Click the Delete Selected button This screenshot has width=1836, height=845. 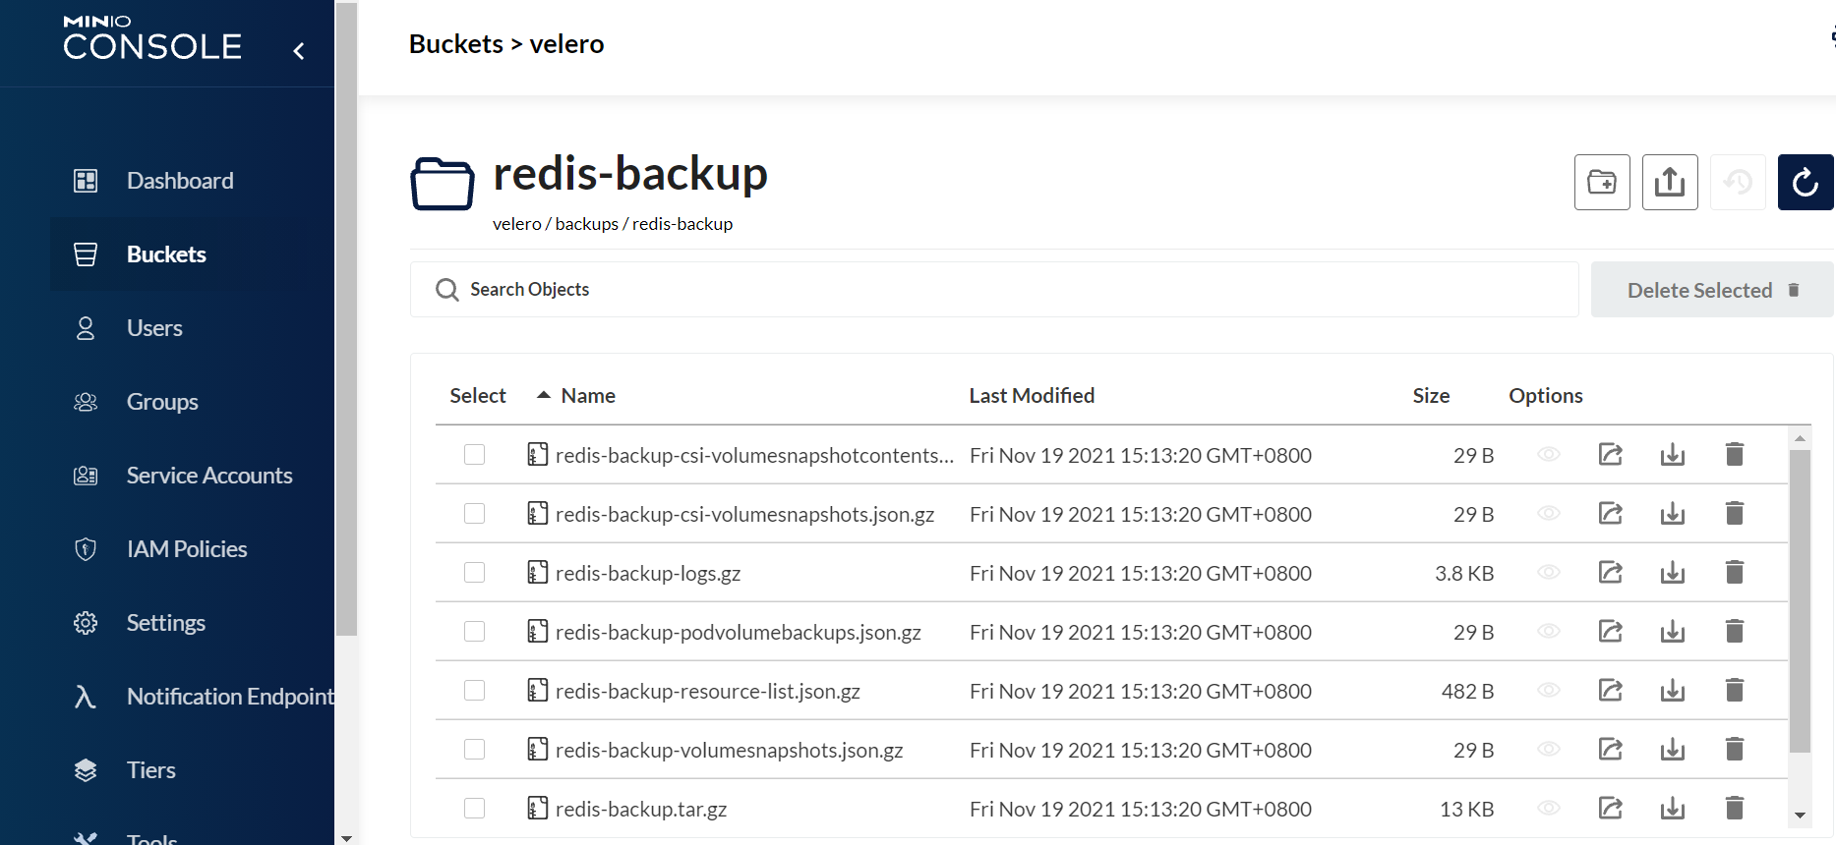(1711, 290)
